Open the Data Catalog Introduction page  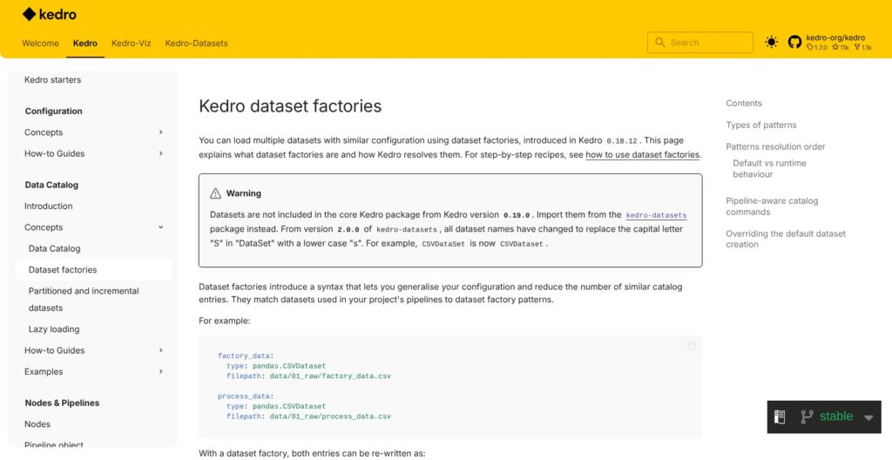click(x=49, y=206)
